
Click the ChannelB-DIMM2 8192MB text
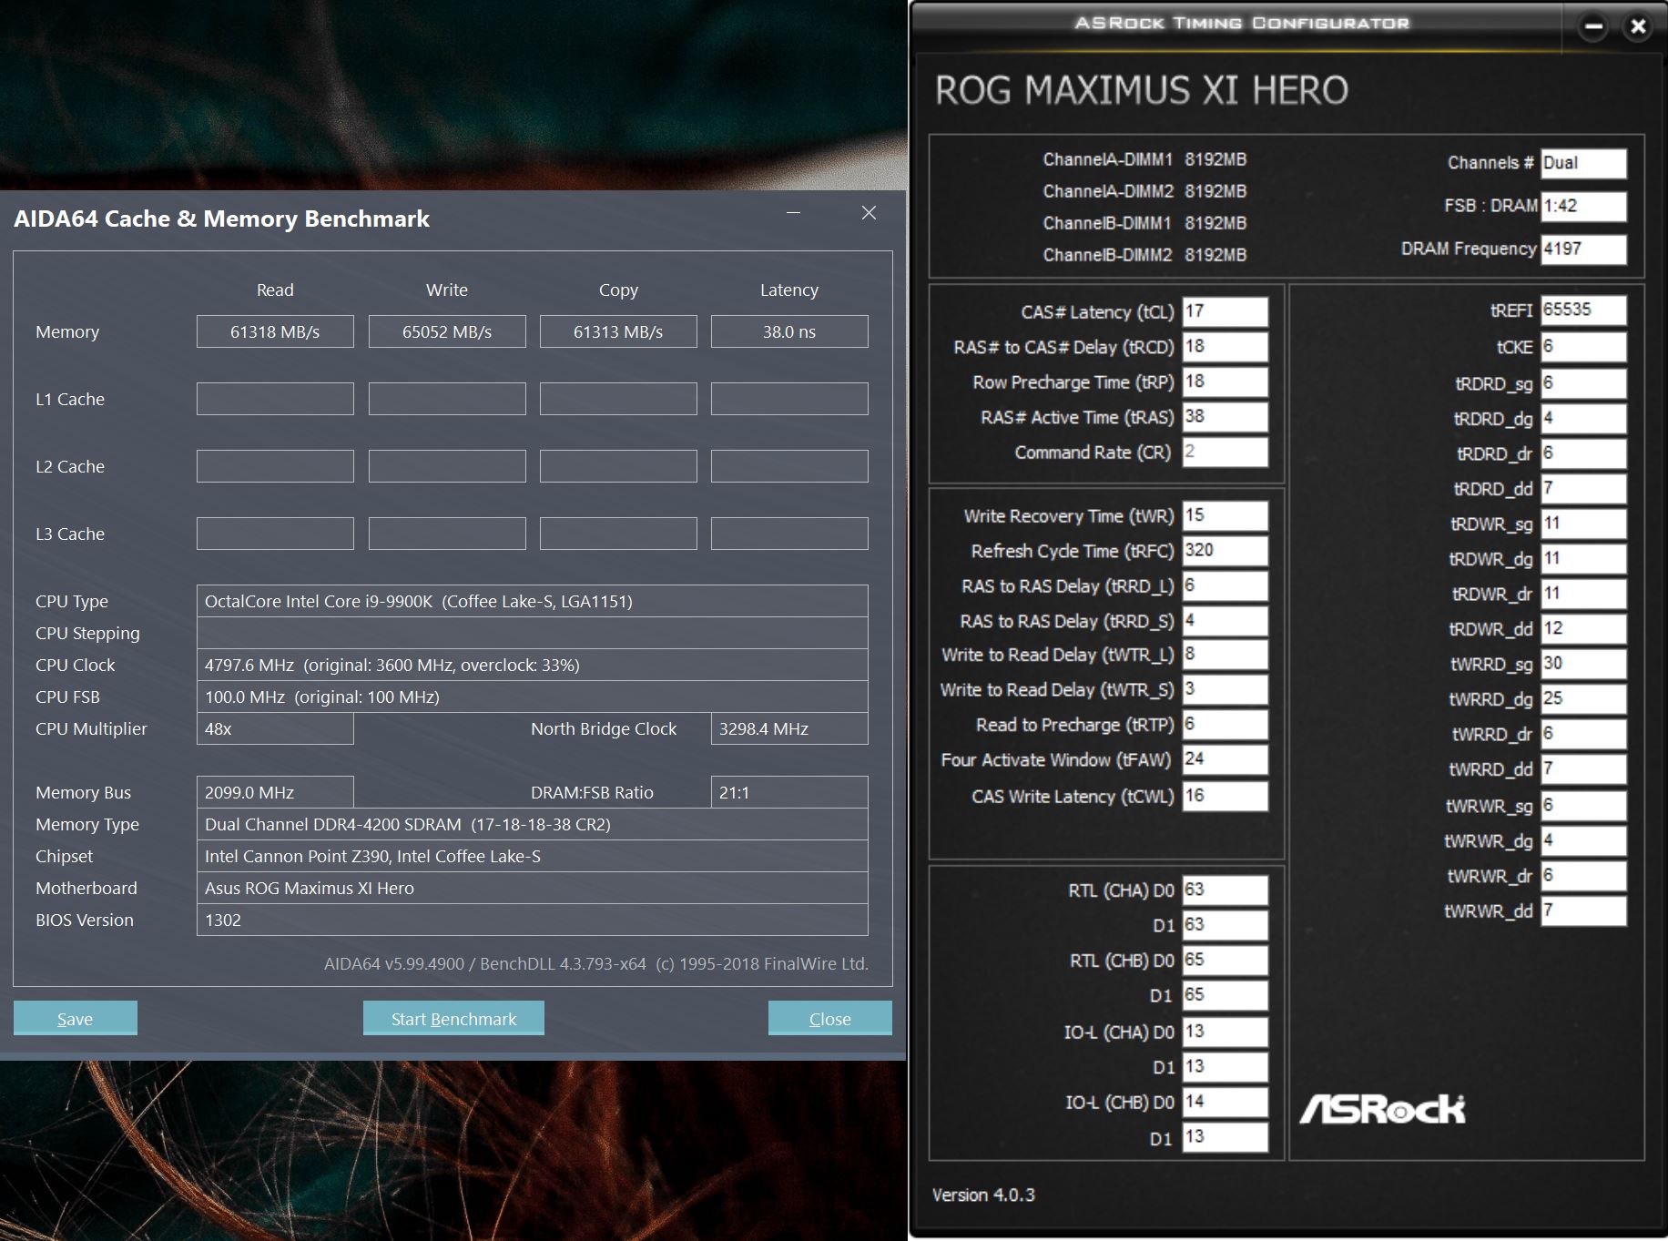click(x=1144, y=255)
